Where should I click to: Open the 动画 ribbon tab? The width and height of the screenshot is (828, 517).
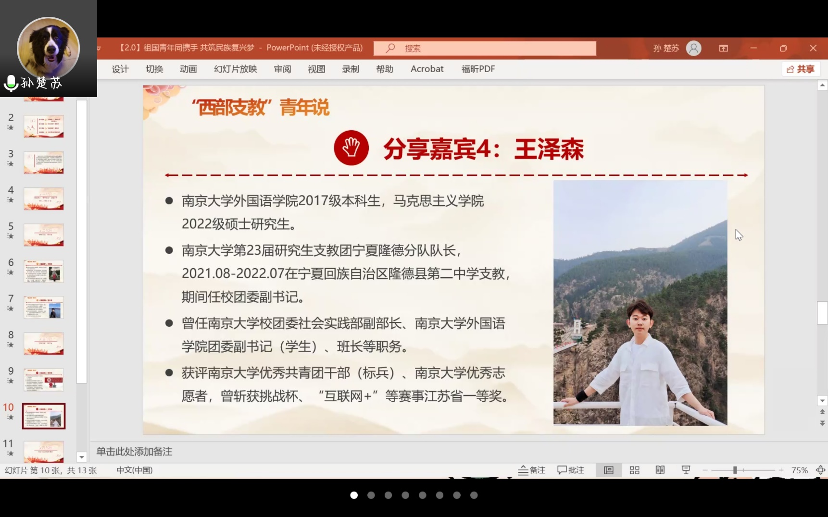tap(188, 69)
